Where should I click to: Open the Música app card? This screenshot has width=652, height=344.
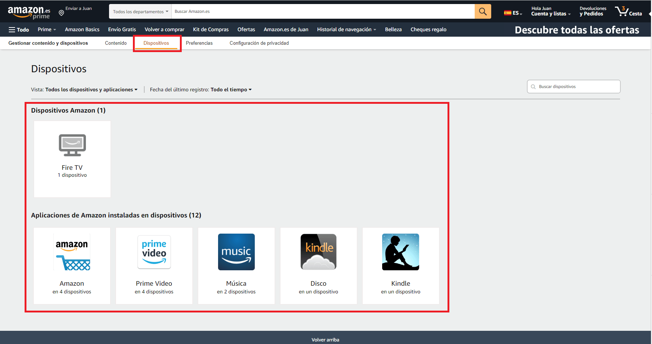(236, 266)
